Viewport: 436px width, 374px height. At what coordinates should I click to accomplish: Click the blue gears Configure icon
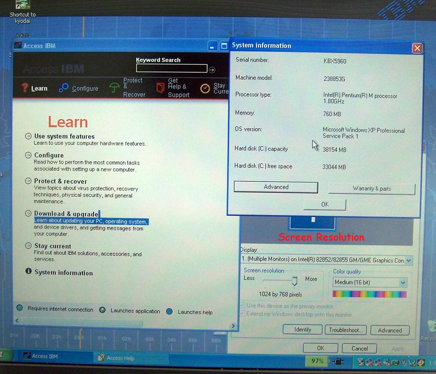coord(64,87)
